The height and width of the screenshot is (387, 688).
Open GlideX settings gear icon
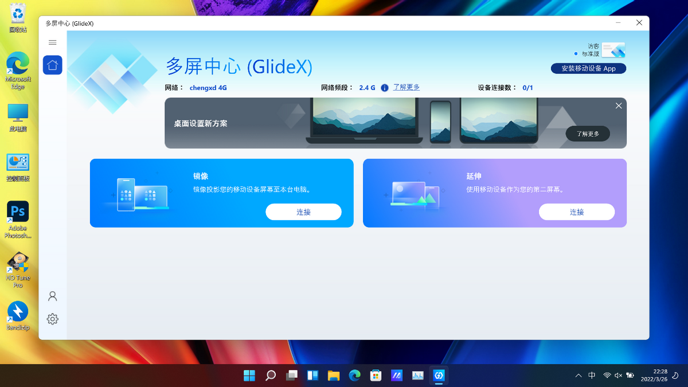point(53,319)
